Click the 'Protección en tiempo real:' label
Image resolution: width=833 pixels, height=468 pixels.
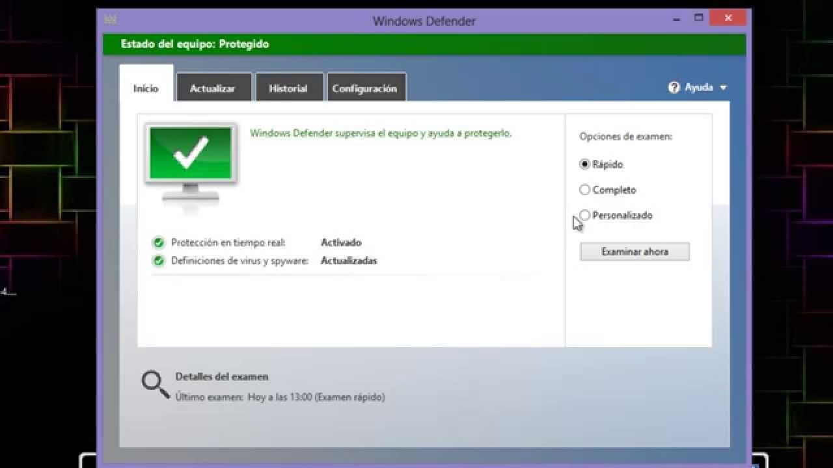click(x=228, y=242)
